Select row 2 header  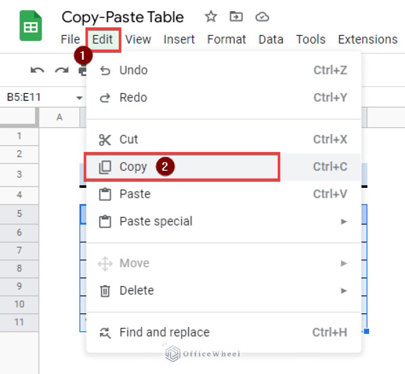[x=19, y=154]
